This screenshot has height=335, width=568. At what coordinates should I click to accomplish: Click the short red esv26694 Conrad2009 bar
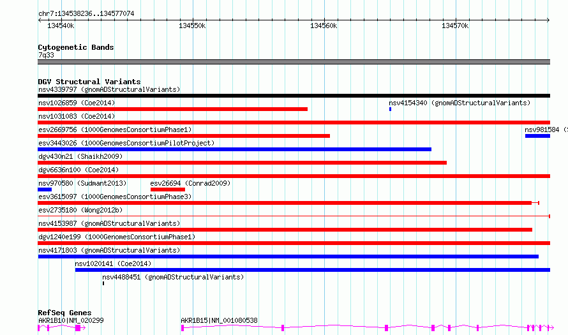coord(168,190)
